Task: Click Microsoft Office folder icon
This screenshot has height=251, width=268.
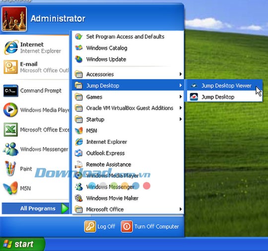Action: 79,209
